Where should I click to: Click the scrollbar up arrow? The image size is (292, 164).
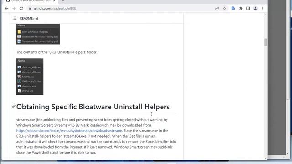tap(266, 15)
